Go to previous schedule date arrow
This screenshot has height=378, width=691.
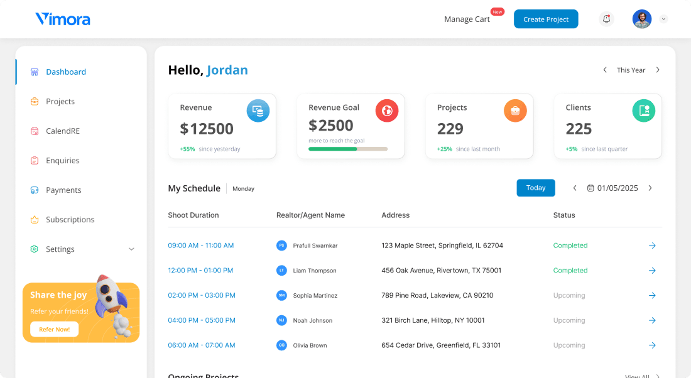click(575, 188)
